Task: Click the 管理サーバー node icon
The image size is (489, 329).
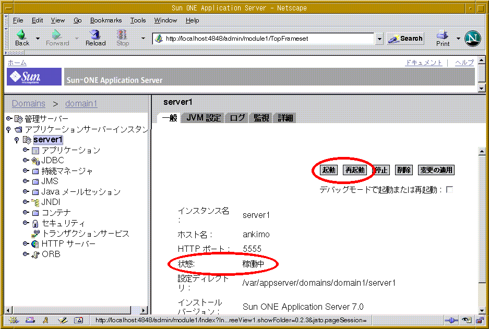Action: tap(19, 119)
